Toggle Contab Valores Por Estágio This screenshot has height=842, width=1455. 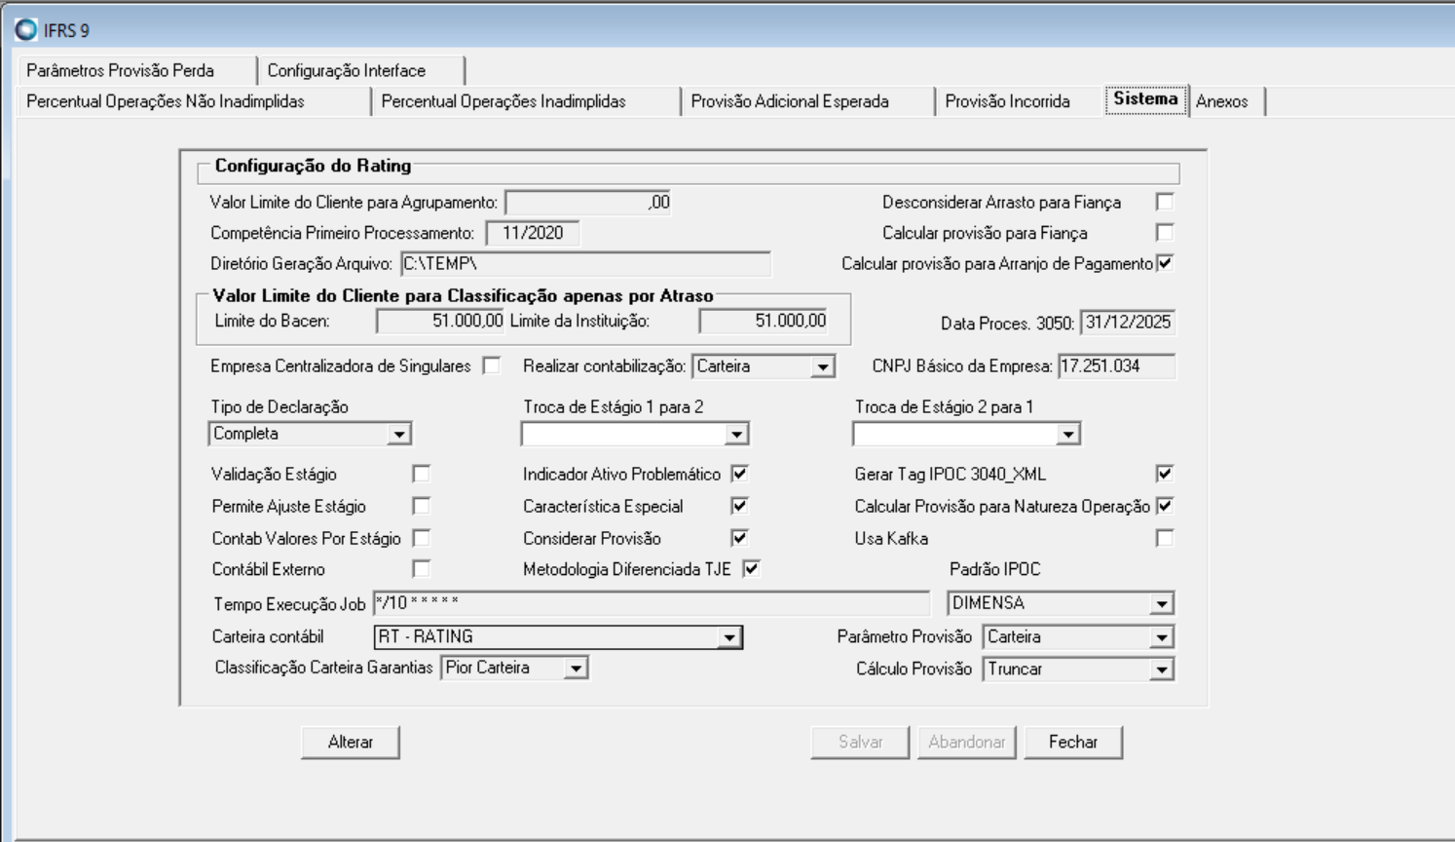421,538
